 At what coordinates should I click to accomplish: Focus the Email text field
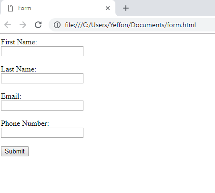click(42, 105)
